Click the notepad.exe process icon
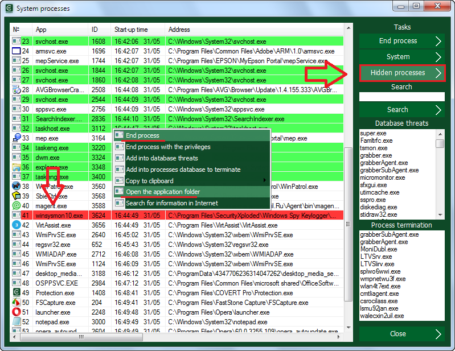The image size is (455, 351). tap(17, 322)
